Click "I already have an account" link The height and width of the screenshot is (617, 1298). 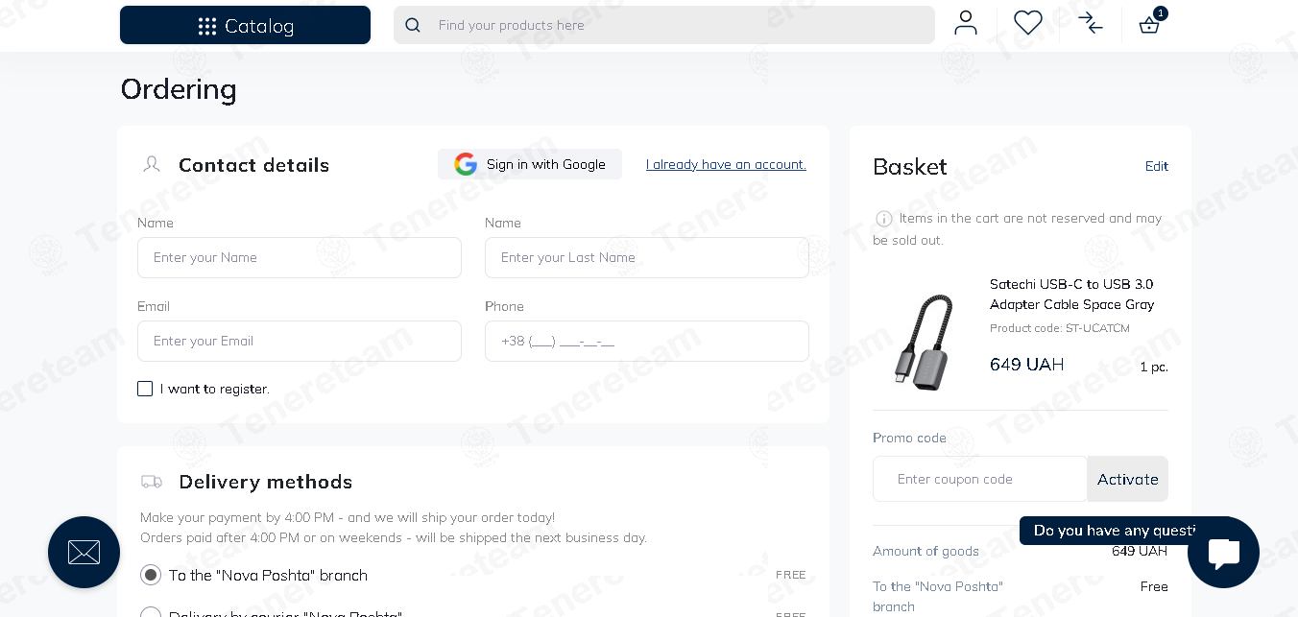click(726, 164)
